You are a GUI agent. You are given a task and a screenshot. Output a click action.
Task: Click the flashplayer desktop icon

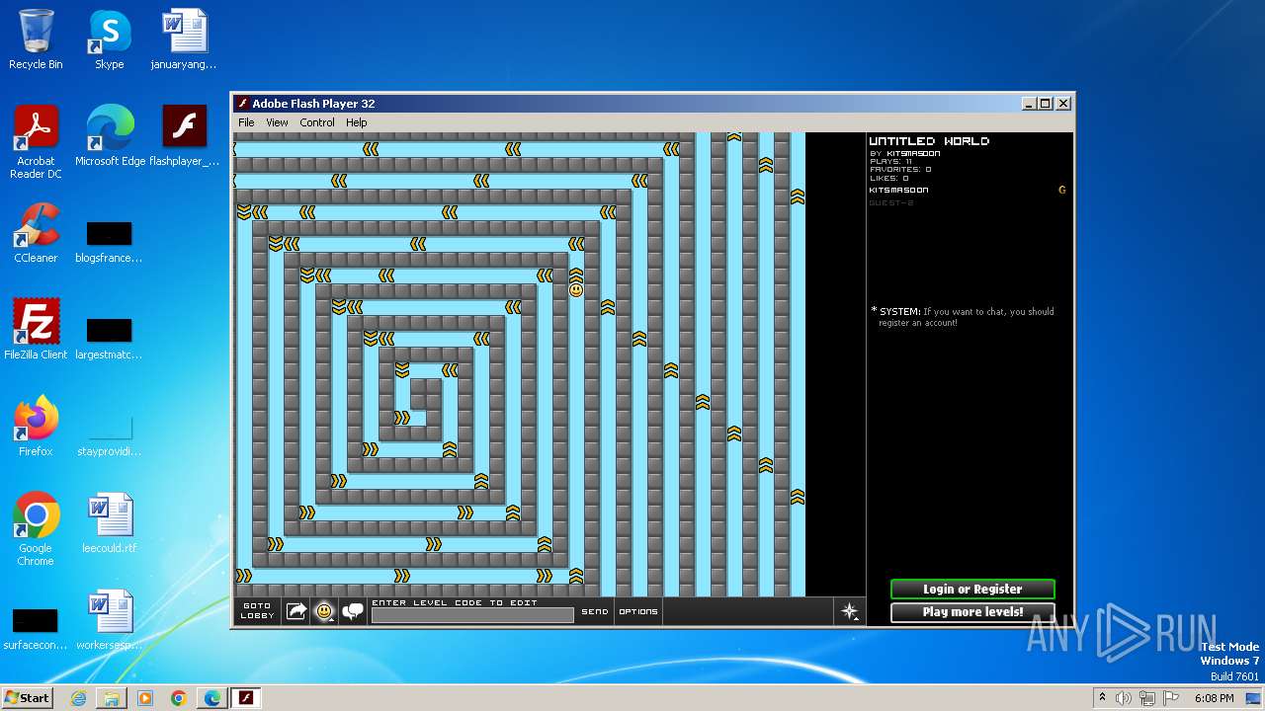pyautogui.click(x=184, y=136)
